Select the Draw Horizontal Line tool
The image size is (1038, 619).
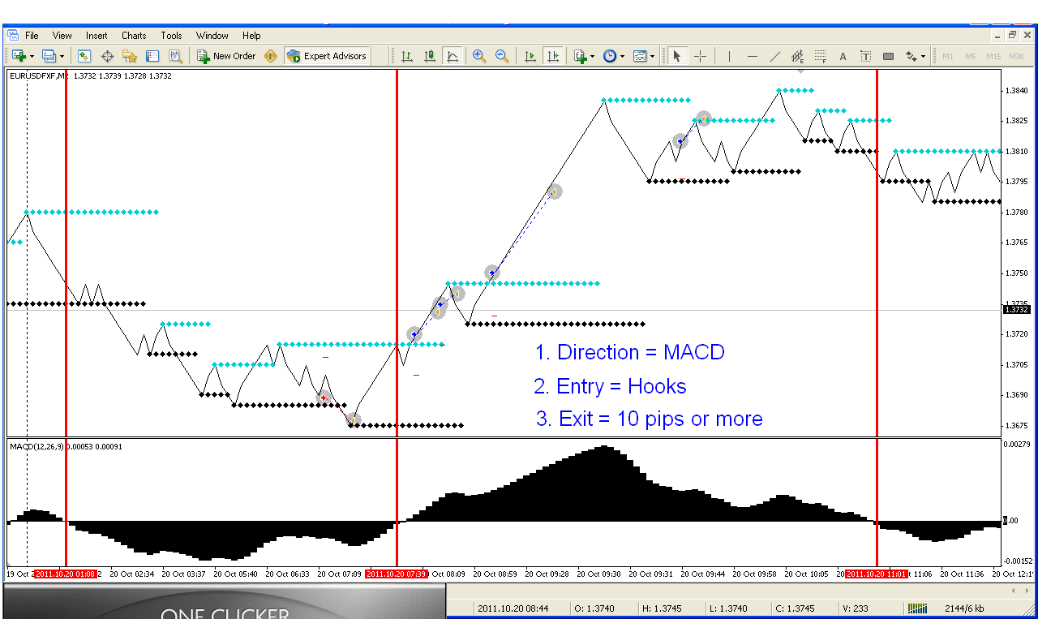pos(752,56)
